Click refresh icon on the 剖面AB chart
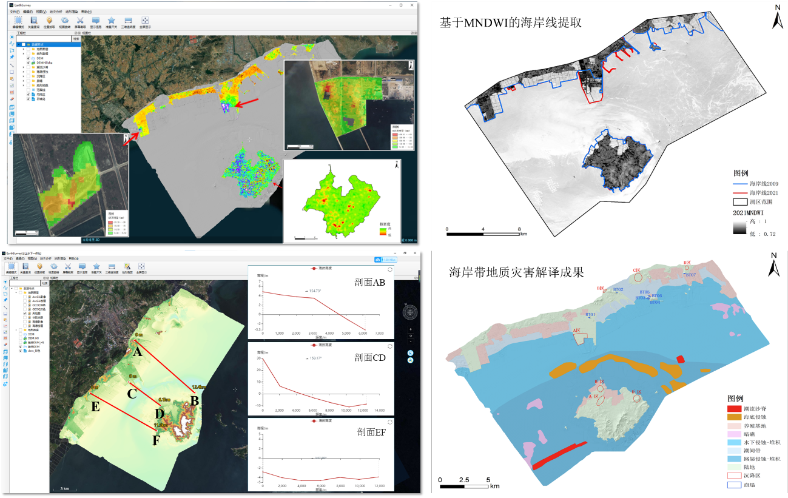This screenshot has height=498, width=788. pos(389,269)
